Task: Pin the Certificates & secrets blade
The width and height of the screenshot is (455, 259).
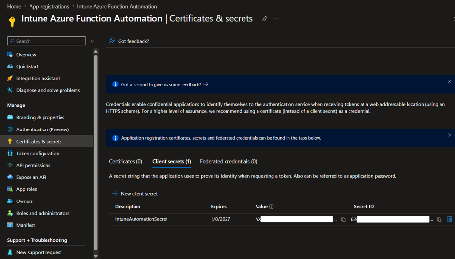Action: pyautogui.click(x=264, y=19)
